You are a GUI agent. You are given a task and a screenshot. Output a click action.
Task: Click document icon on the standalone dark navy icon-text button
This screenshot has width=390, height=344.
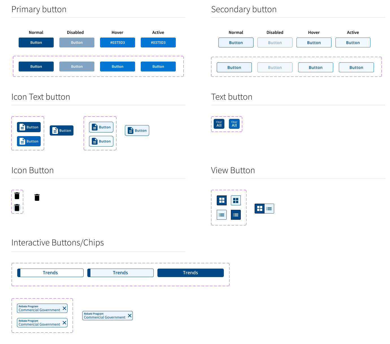pyautogui.click(x=55, y=130)
